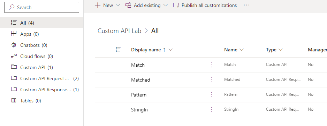The image size is (327, 126).
Task: Click the plus icon beside New
Action: click(x=98, y=5)
